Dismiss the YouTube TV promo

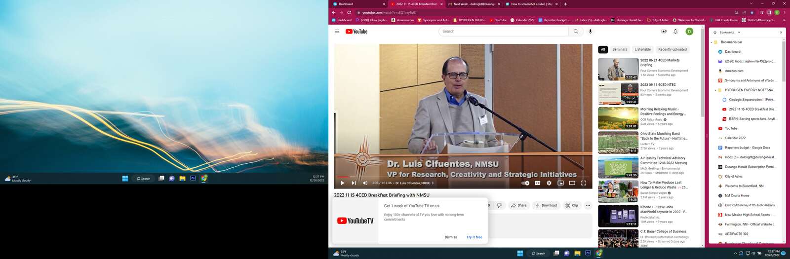tap(451, 237)
